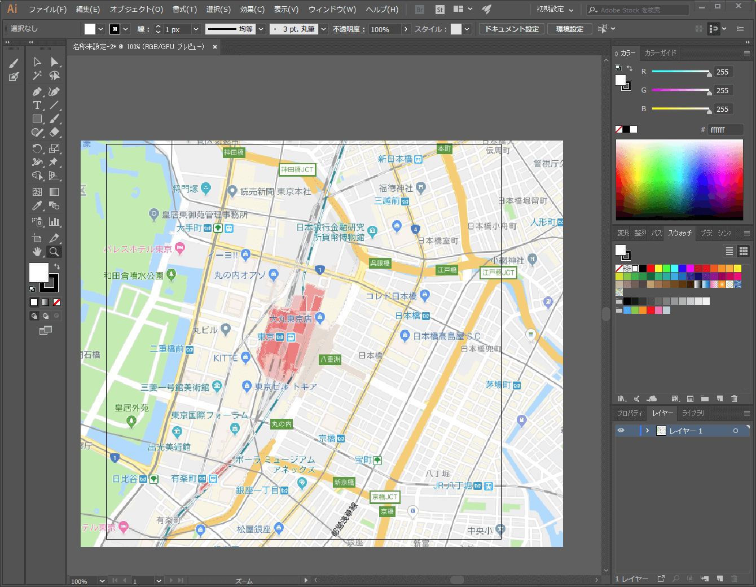Open the zoom level dropdown at bottom left
The width and height of the screenshot is (756, 587).
pos(102,580)
